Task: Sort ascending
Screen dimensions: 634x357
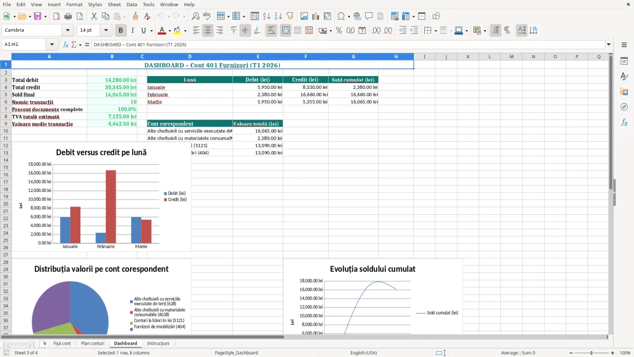Action: 267,16
